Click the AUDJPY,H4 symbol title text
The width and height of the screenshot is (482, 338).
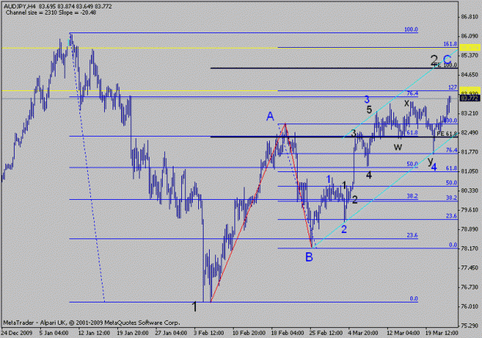pyautogui.click(x=19, y=6)
